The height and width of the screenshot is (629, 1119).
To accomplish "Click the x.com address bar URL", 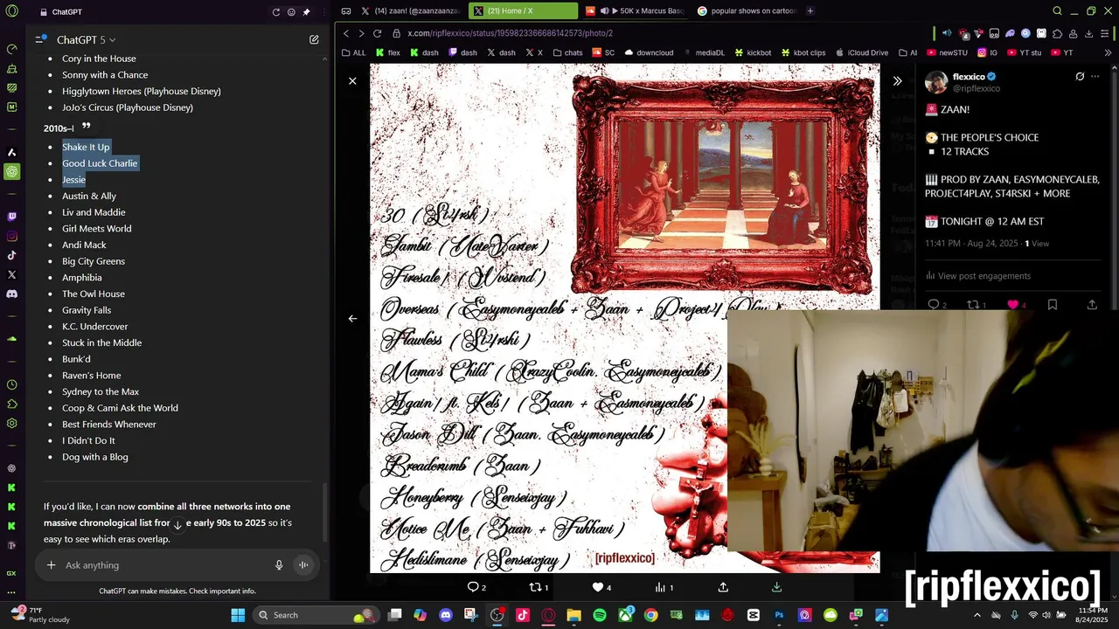I will coord(510,33).
